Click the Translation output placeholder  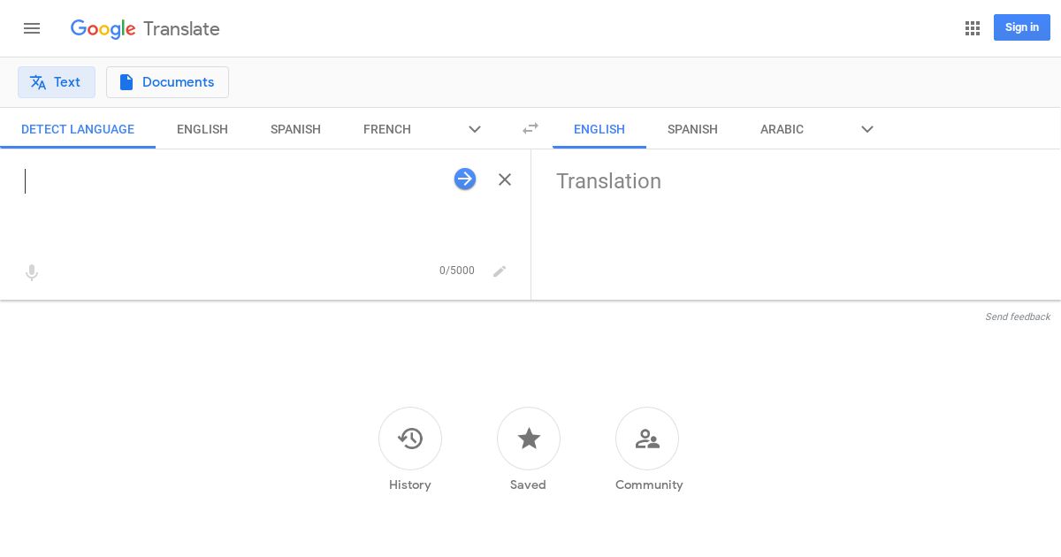coord(608,181)
